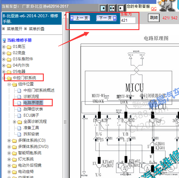Open the 03车身附件 folder icon

click(x=9, y=59)
